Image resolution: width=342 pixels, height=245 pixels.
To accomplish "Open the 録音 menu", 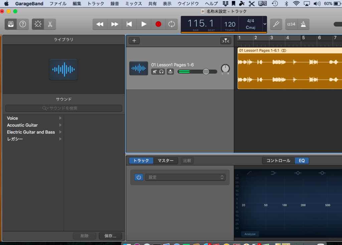I will pyautogui.click(x=115, y=3).
